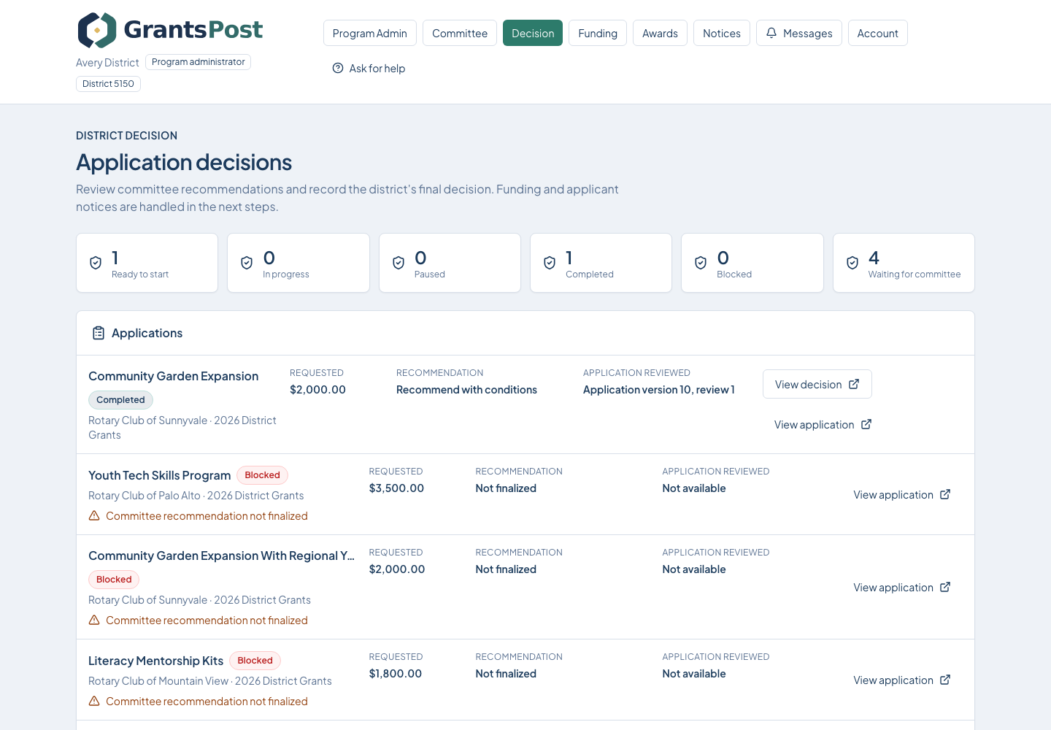Click the shield icon on Ready to start card
The image size is (1051, 730).
(x=96, y=263)
